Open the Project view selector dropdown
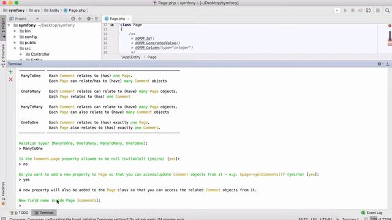The image size is (392, 220). (37, 19)
